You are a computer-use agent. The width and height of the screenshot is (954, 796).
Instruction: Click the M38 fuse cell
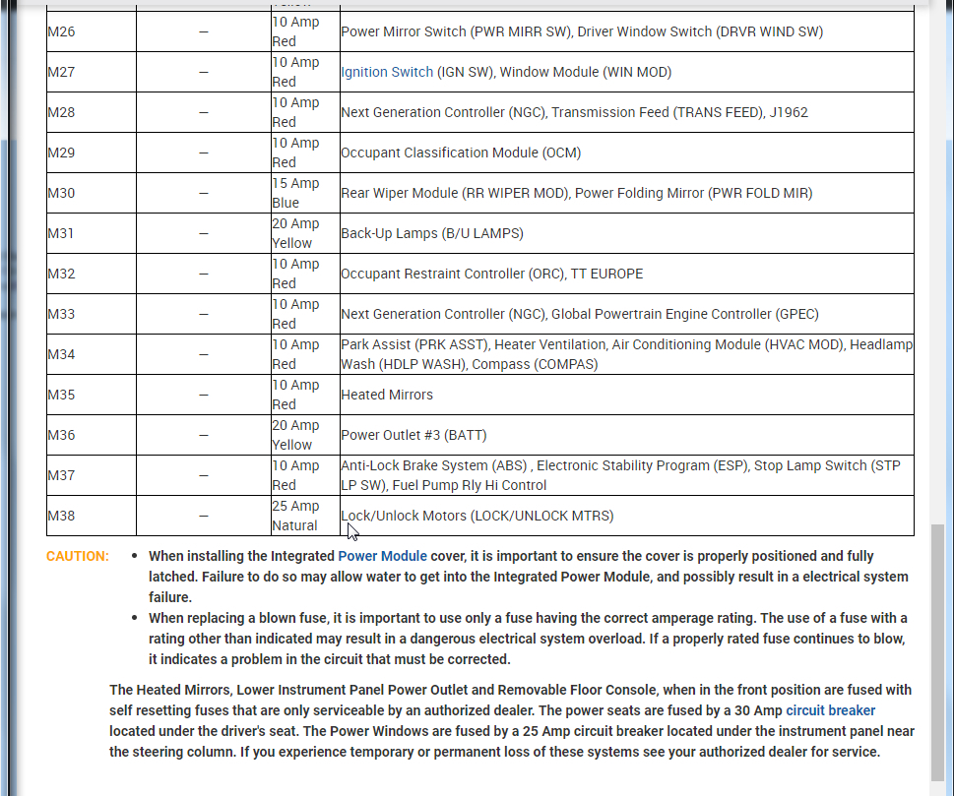(92, 516)
